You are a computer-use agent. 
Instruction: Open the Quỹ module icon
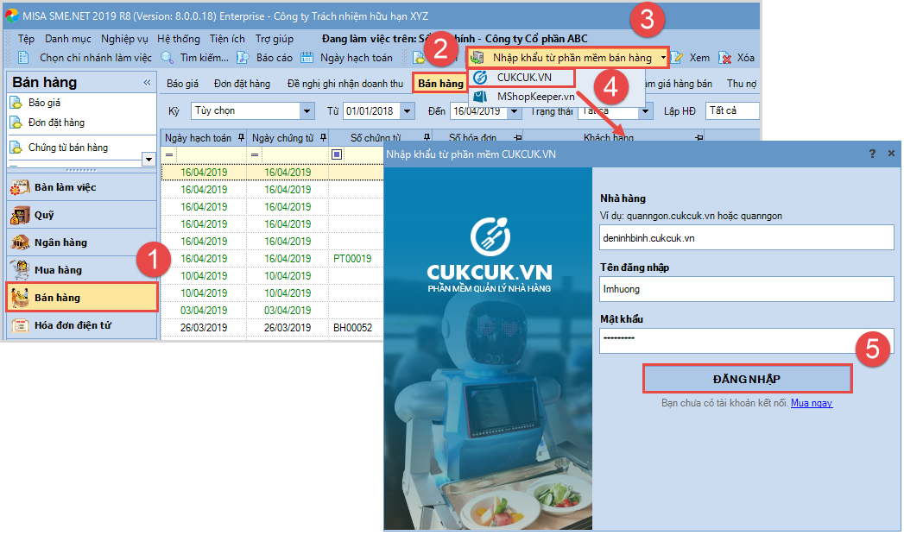(20, 215)
